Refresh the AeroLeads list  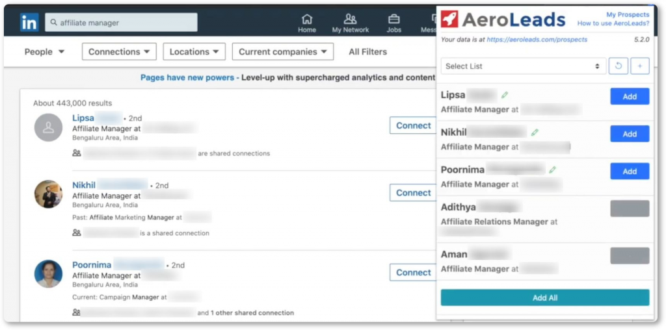(x=619, y=66)
